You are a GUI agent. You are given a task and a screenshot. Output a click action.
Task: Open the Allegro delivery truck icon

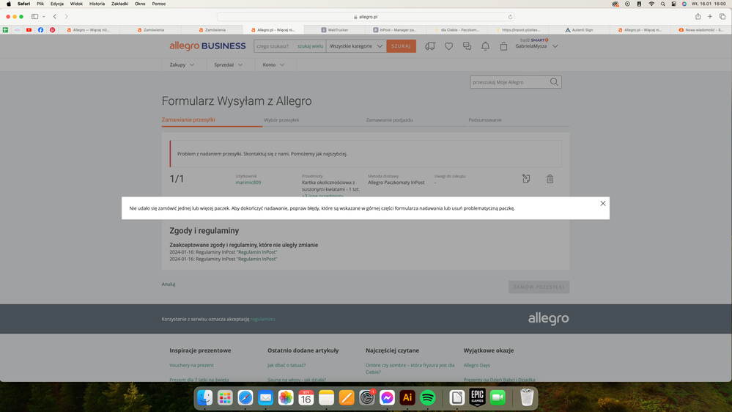(x=430, y=46)
